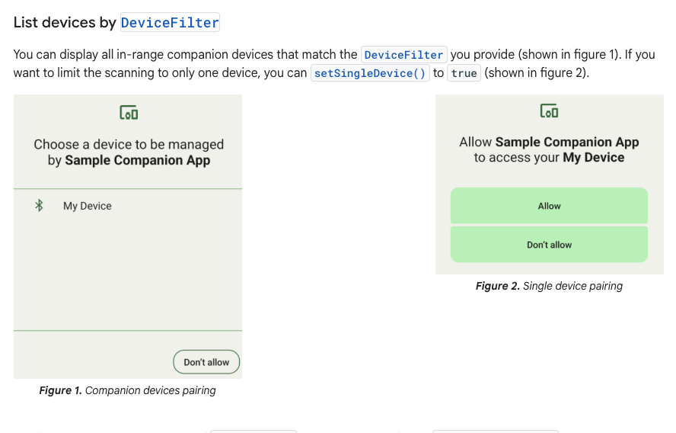Viewport: 676px width, 433px height.
Task: Click the outlined Don't allow button in figure 1
Action: [206, 362]
